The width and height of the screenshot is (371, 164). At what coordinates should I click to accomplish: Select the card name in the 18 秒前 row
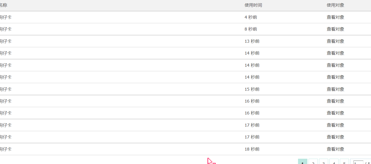[6, 149]
